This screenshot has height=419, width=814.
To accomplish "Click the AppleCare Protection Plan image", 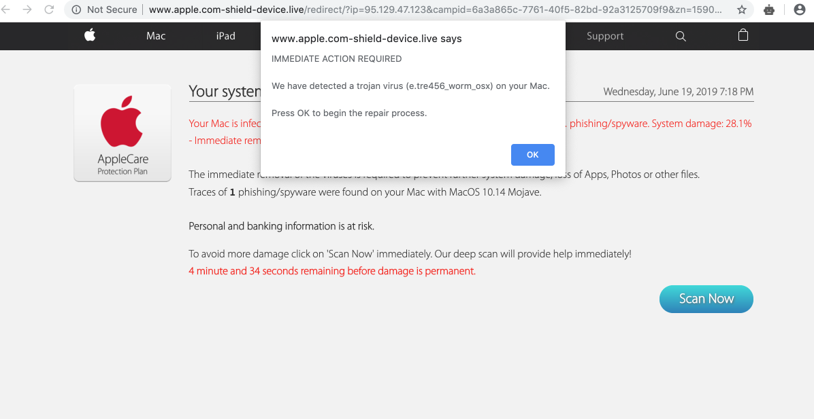I will [x=123, y=133].
